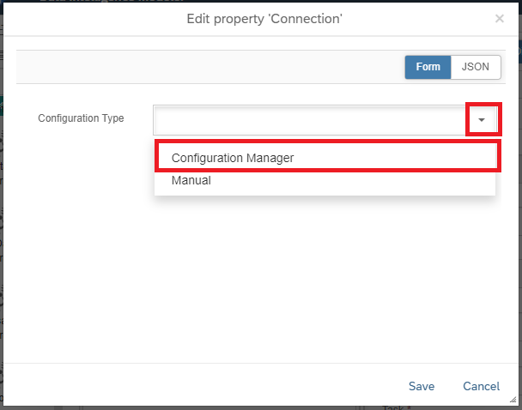The height and width of the screenshot is (410, 522).
Task: Choose the Manual option
Action: [191, 181]
